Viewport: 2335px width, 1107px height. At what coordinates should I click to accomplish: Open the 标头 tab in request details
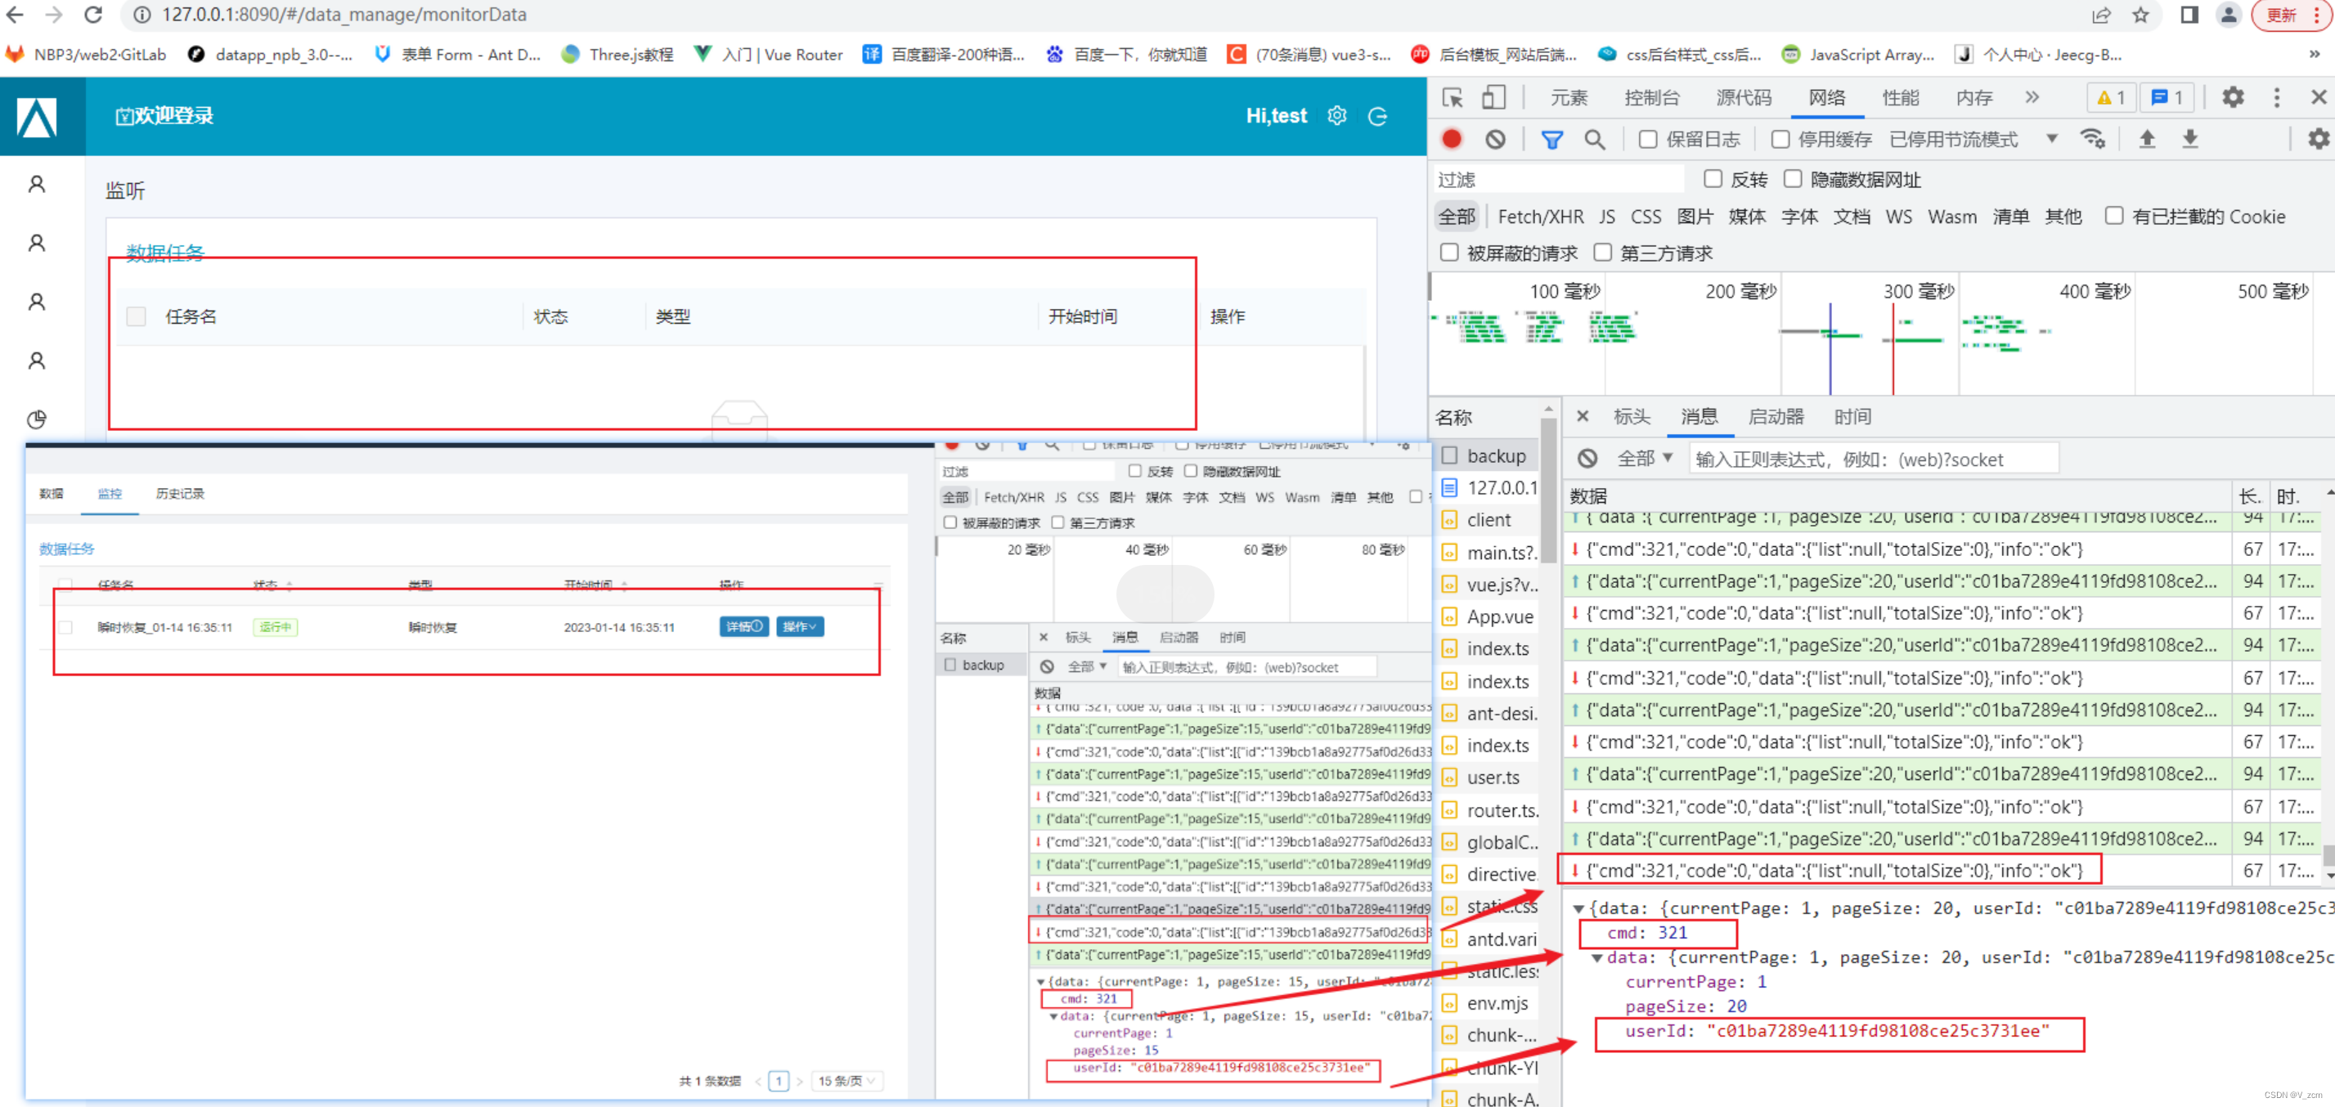(x=1632, y=417)
